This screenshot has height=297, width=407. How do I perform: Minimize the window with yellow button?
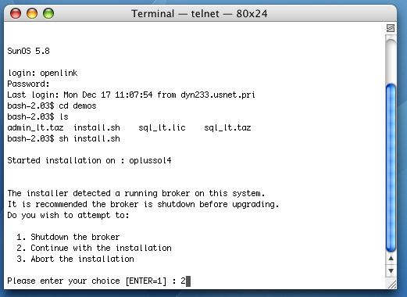[x=32, y=13]
